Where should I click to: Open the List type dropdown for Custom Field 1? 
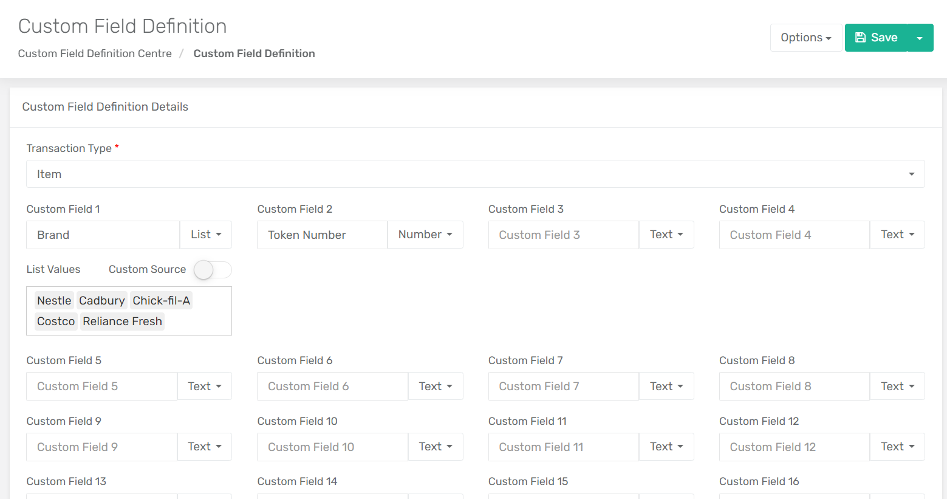tap(205, 235)
